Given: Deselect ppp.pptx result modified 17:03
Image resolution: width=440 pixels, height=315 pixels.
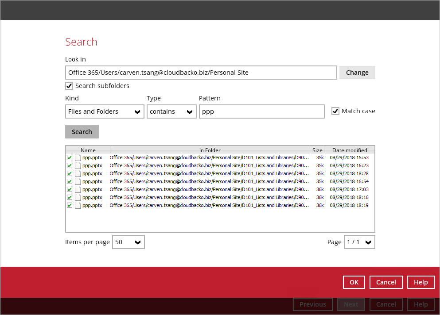Looking at the screenshot, I should (70, 189).
